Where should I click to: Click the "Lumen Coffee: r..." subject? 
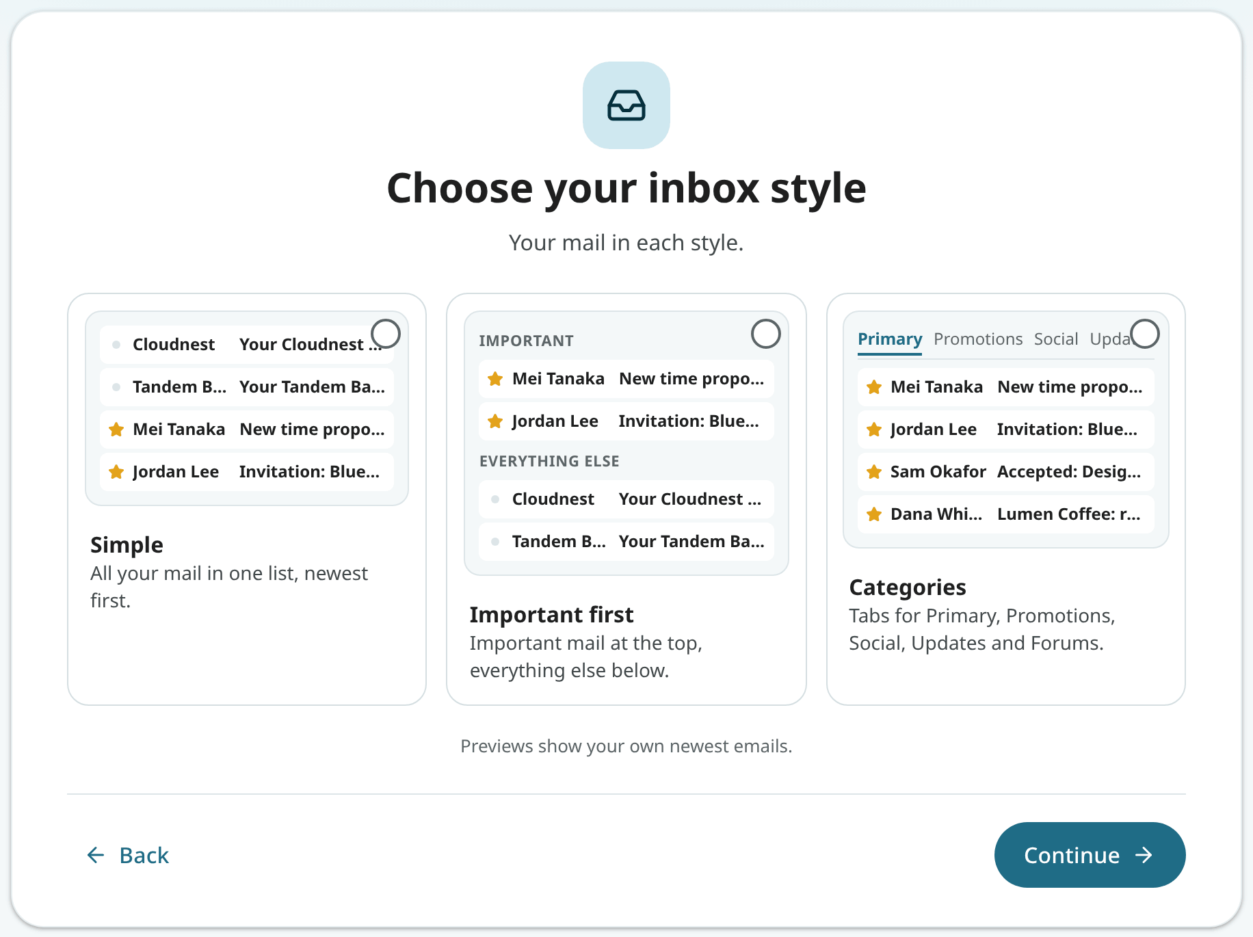click(x=1068, y=514)
